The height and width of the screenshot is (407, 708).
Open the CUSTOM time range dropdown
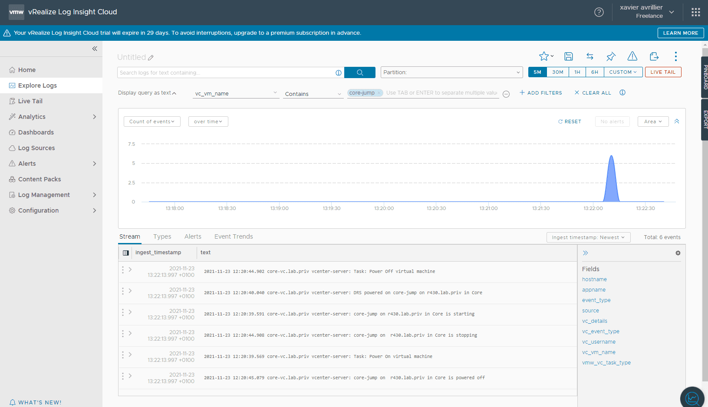tap(623, 72)
